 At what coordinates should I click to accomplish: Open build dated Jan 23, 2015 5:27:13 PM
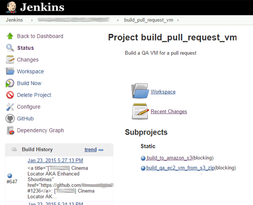[55, 160]
